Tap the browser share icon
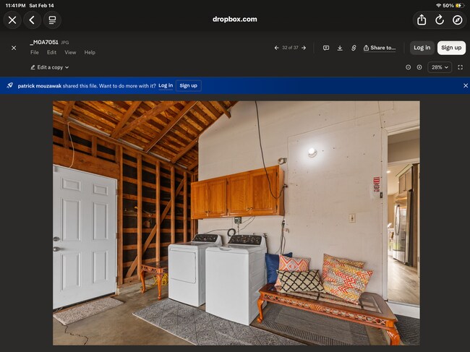The height and width of the screenshot is (352, 470). (422, 20)
